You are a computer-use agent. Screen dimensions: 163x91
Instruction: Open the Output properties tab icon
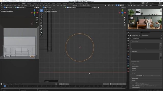(x=128, y=41)
